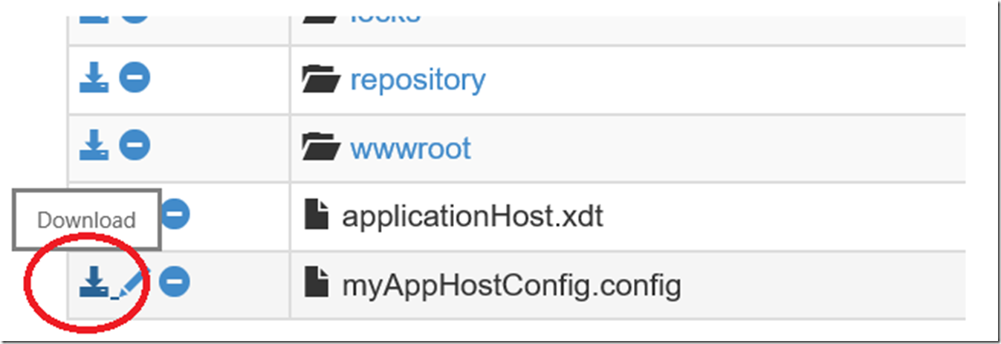Open the partially visible top folder link
Viewport: 1001px width, 344px height.
click(385, 16)
